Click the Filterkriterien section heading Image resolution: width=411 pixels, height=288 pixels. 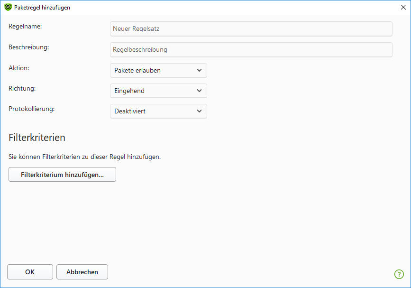coord(37,138)
